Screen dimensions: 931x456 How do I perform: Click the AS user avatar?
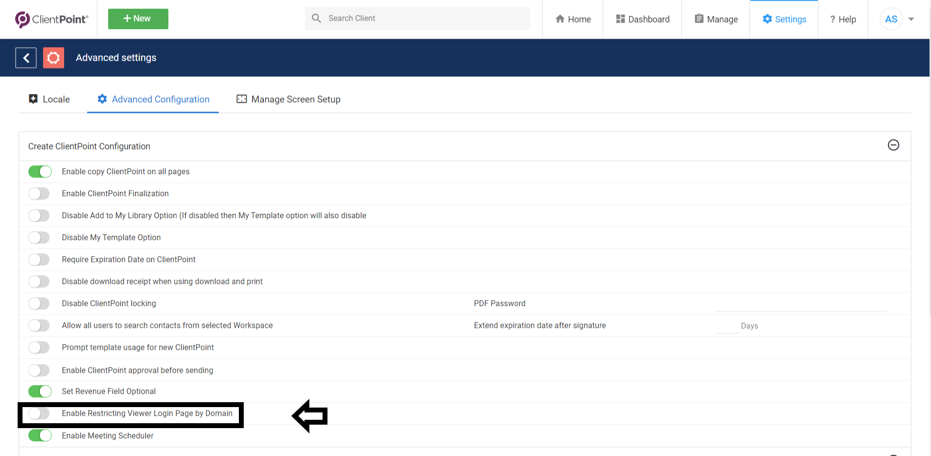[x=891, y=19]
